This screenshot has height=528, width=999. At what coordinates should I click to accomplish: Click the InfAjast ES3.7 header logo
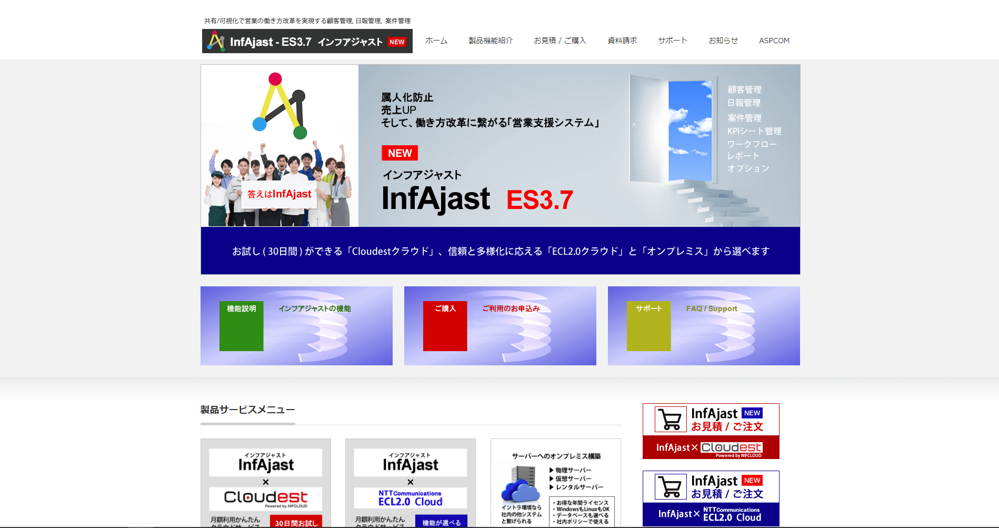click(307, 41)
